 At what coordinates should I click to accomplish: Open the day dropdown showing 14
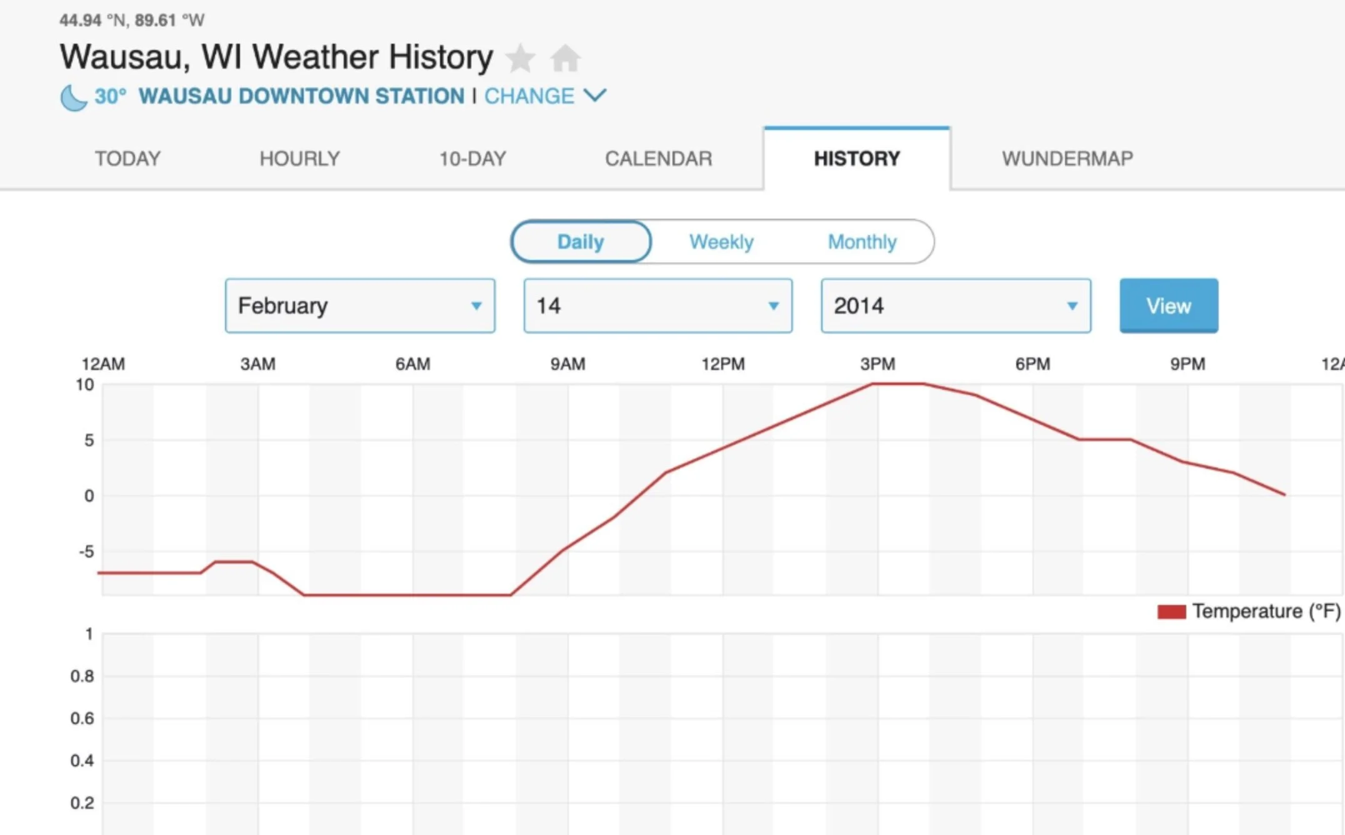[x=657, y=306]
